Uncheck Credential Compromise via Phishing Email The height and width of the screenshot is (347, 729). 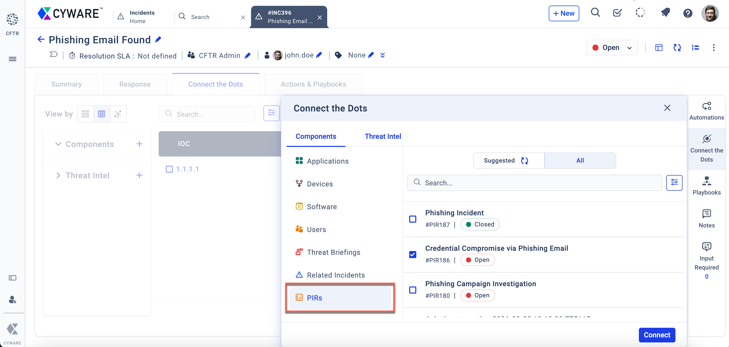click(412, 254)
